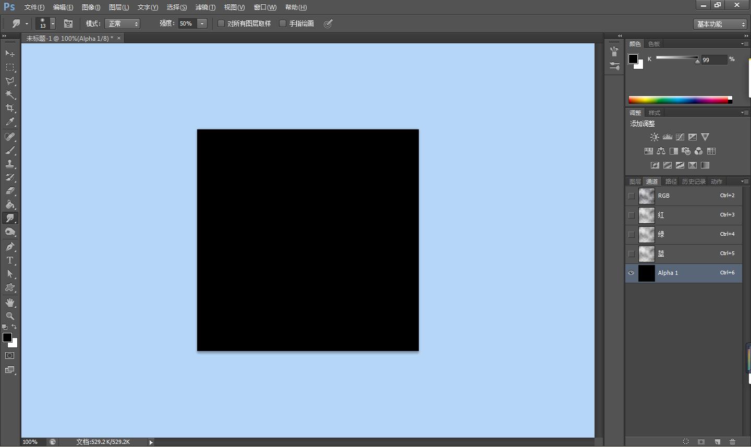Pick the Eyedropper tool
The width and height of the screenshot is (751, 447).
[x=10, y=122]
